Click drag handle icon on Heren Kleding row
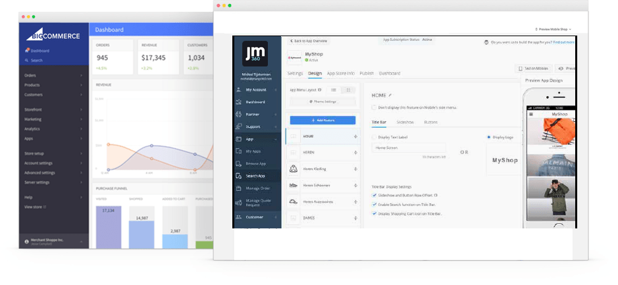Viewport: 618px width, 285px height. [355, 169]
